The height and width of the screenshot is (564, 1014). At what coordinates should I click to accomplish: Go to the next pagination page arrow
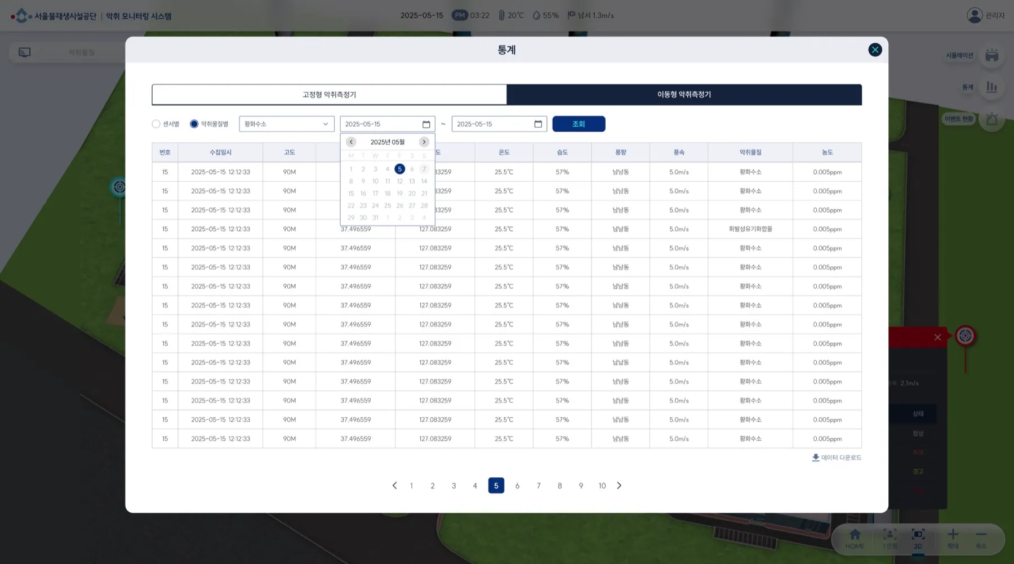(x=619, y=485)
